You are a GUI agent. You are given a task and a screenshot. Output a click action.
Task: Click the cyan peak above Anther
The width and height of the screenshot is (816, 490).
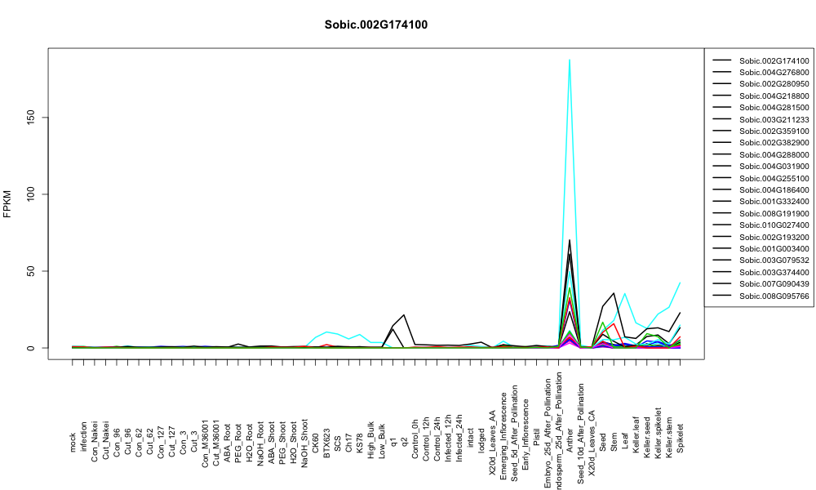point(570,60)
